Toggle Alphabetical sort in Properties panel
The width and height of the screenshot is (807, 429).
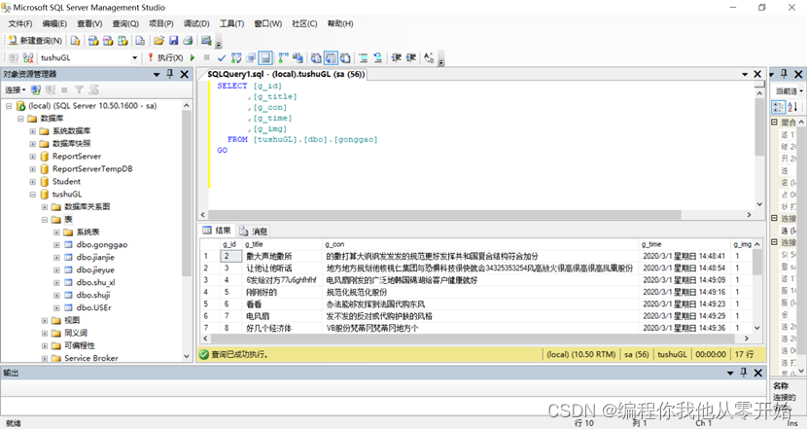(x=792, y=107)
